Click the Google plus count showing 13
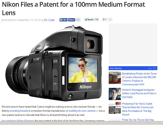This screenshot has height=125, width=163. pos(110,20)
